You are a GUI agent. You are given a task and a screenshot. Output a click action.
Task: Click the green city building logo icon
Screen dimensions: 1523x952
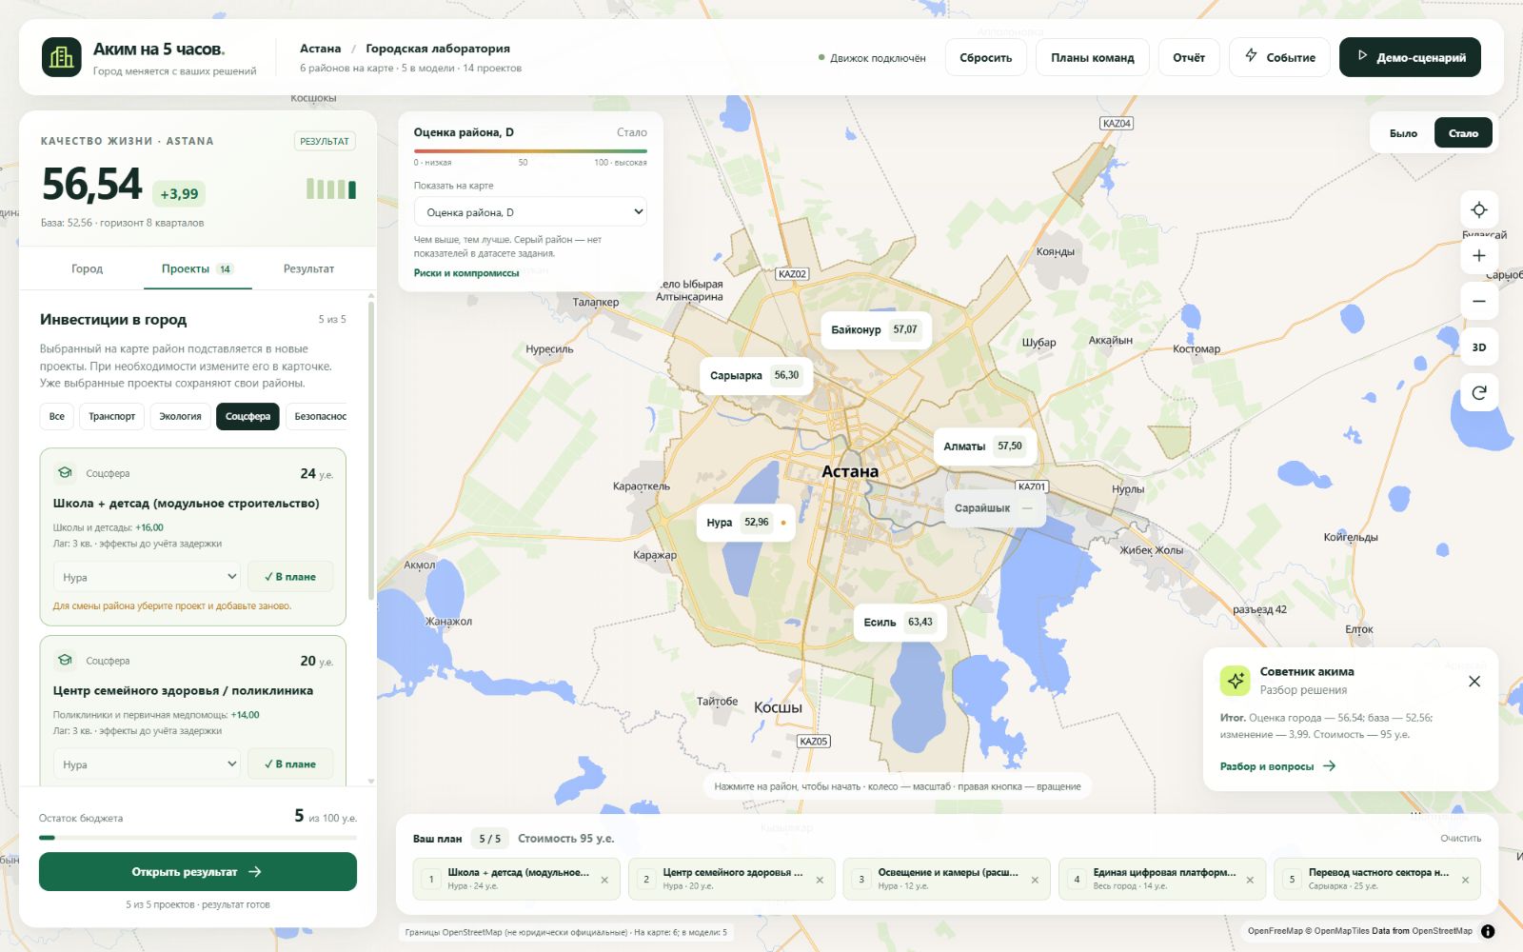point(62,57)
